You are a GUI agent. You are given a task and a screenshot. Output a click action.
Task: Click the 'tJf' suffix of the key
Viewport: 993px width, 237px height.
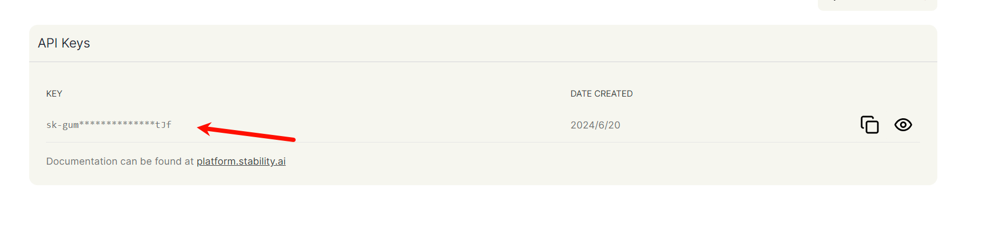pyautogui.click(x=163, y=125)
